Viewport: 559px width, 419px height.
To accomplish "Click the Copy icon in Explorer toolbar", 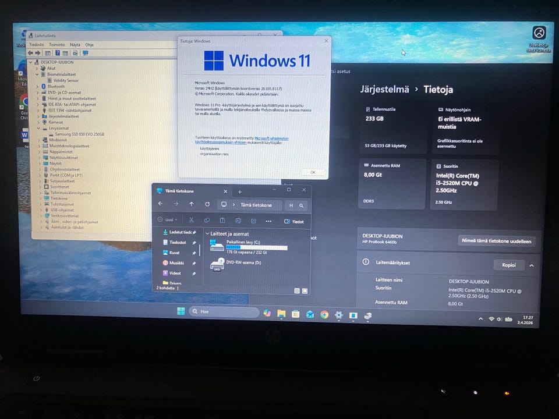I will click(x=207, y=221).
